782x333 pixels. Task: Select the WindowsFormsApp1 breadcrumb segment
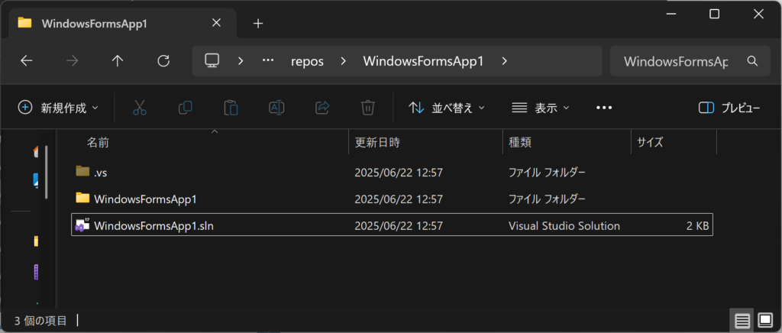[423, 61]
